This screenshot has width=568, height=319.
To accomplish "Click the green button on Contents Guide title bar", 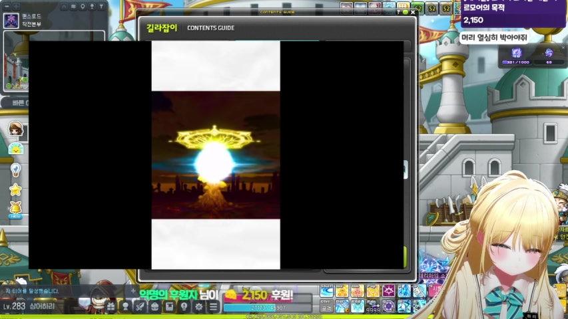I will click(x=406, y=13).
